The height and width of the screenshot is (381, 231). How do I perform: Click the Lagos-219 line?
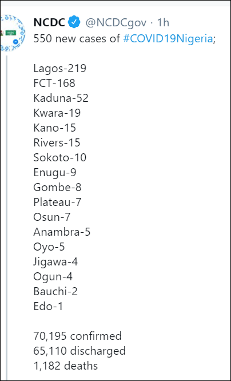click(60, 69)
